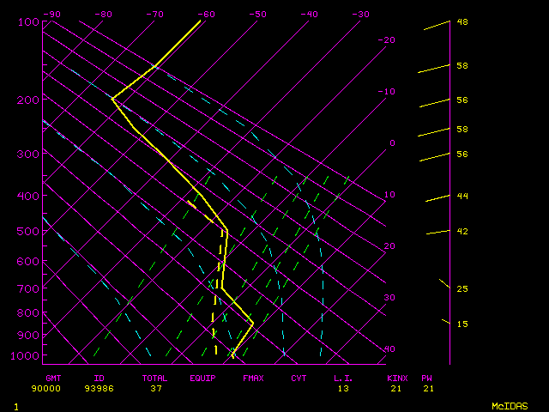Select the 500 pressure level label

[x=28, y=232]
